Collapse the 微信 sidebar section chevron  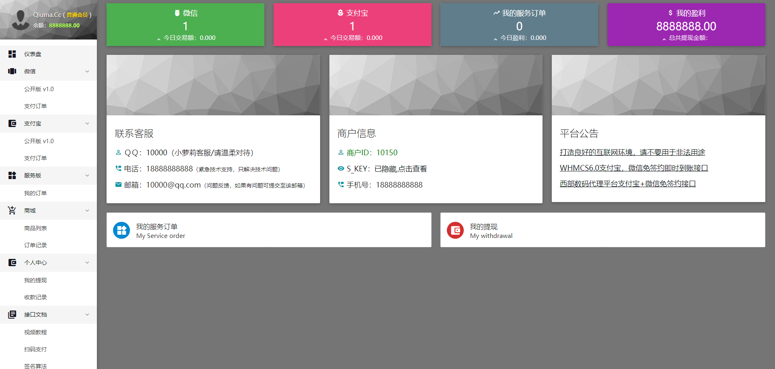tap(87, 71)
